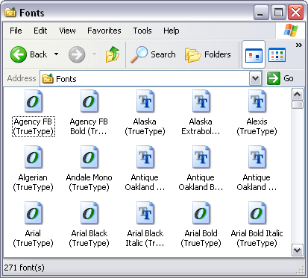Select the Alexis (TrueType) font icon
Image resolution: width=308 pixels, height=278 pixels.
click(257, 101)
